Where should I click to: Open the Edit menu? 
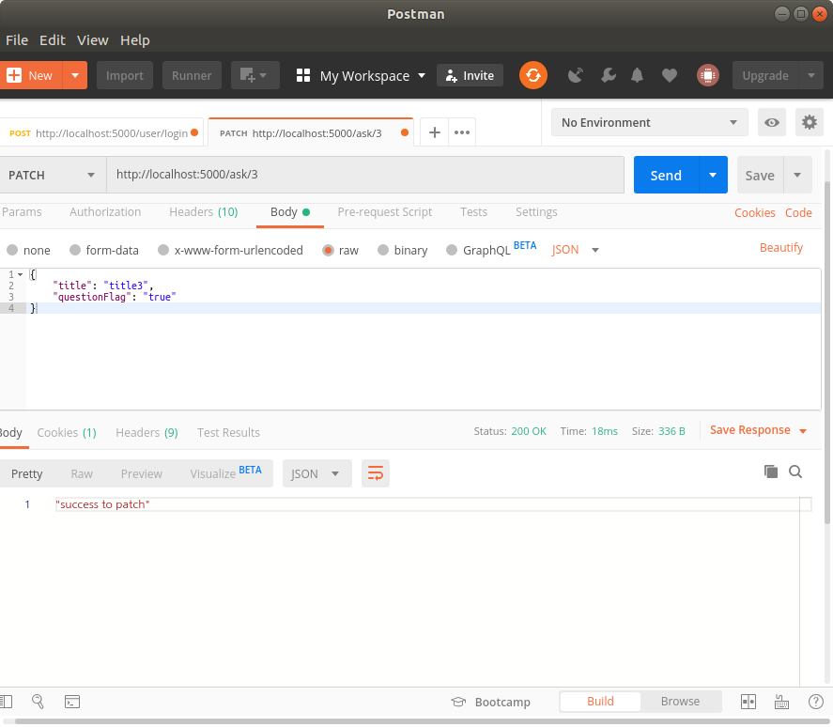52,40
